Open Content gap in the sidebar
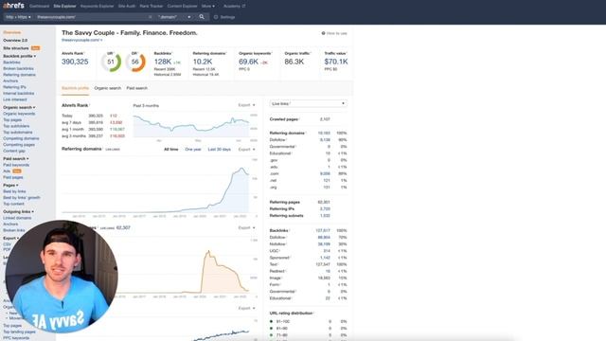The width and height of the screenshot is (606, 341). (x=14, y=151)
